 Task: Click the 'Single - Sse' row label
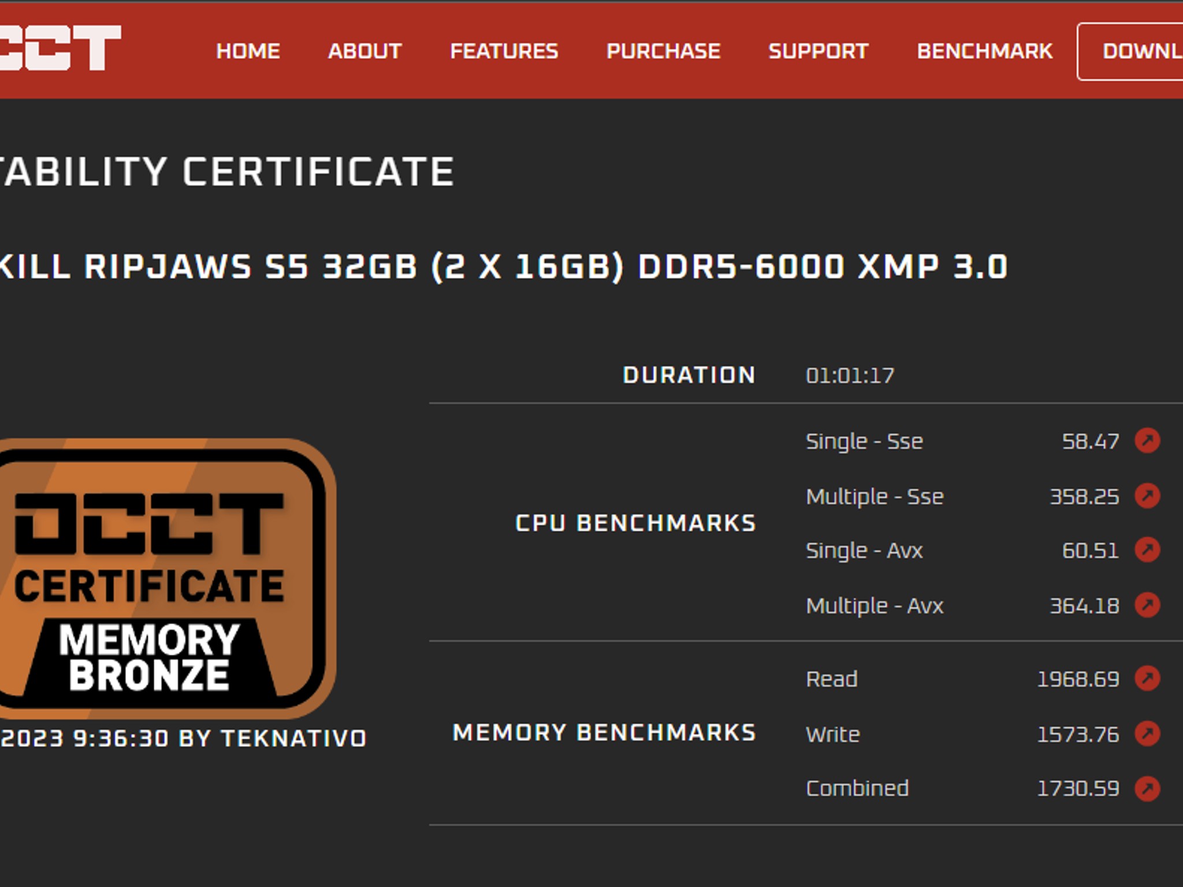tap(864, 442)
